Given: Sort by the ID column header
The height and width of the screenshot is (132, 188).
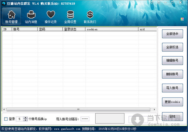Looking at the screenshot, I should point(7,29).
